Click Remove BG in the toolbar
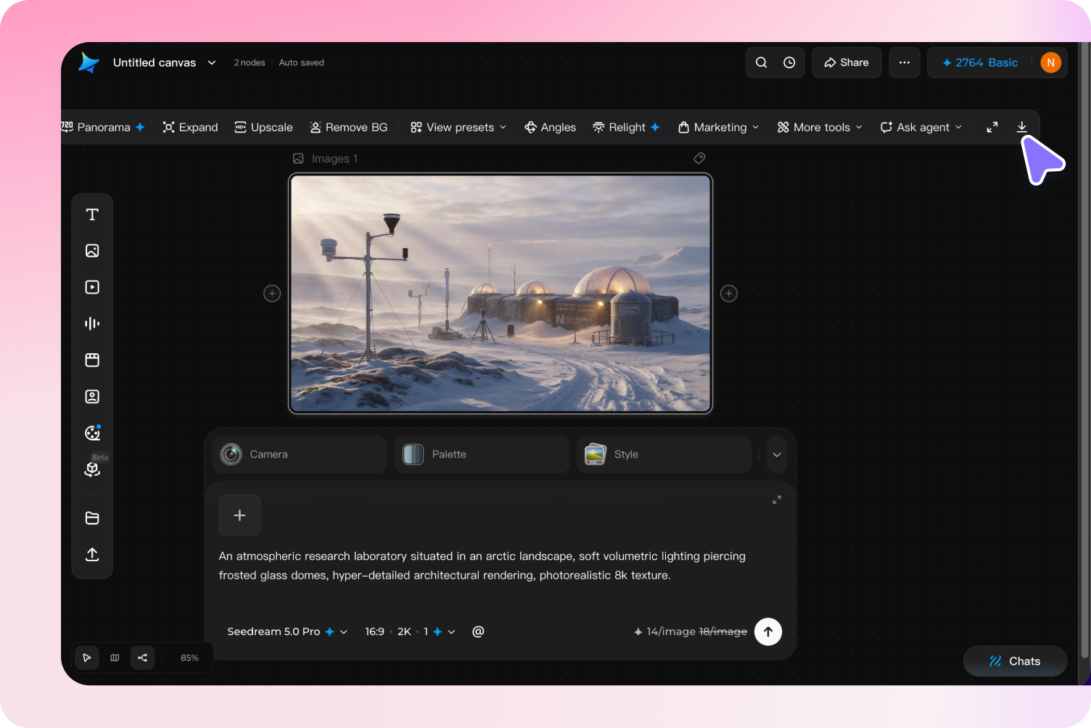This screenshot has height=728, width=1091. point(349,127)
